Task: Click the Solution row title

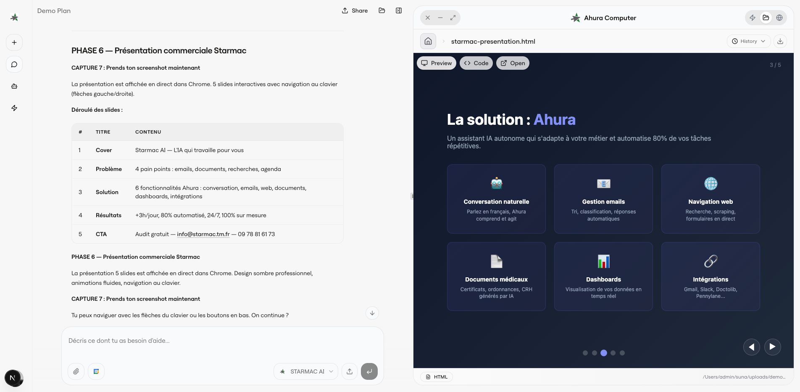Action: [107, 192]
